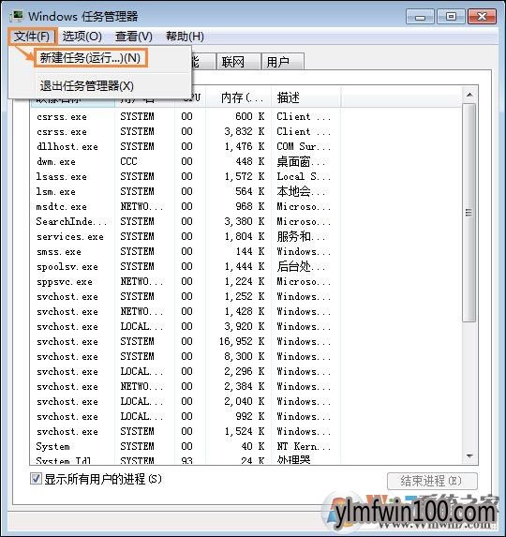Toggle 显示所有用户的进程 checkbox
Image resolution: width=506 pixels, height=537 pixels.
36,479
